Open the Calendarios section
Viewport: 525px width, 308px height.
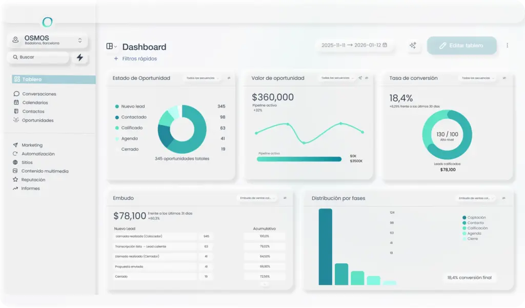tap(35, 102)
